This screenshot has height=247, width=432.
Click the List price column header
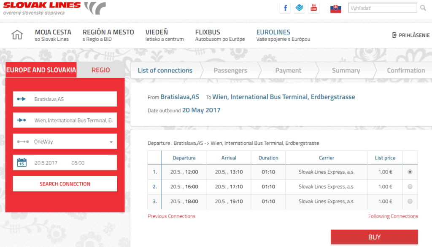pyautogui.click(x=385, y=158)
